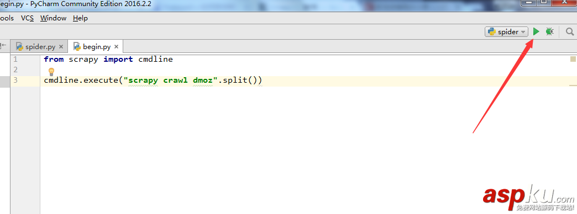This screenshot has height=214, width=577.
Task: Close the begin.py tab
Action: click(x=116, y=47)
